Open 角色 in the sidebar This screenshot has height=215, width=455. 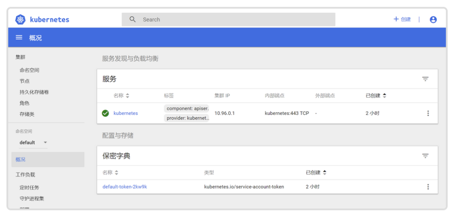[x=24, y=103]
